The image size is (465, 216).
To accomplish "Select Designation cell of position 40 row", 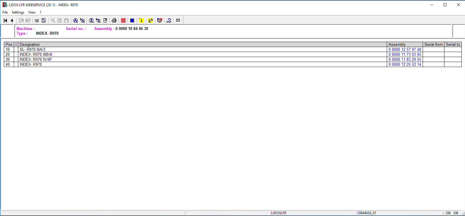I will coord(203,64).
